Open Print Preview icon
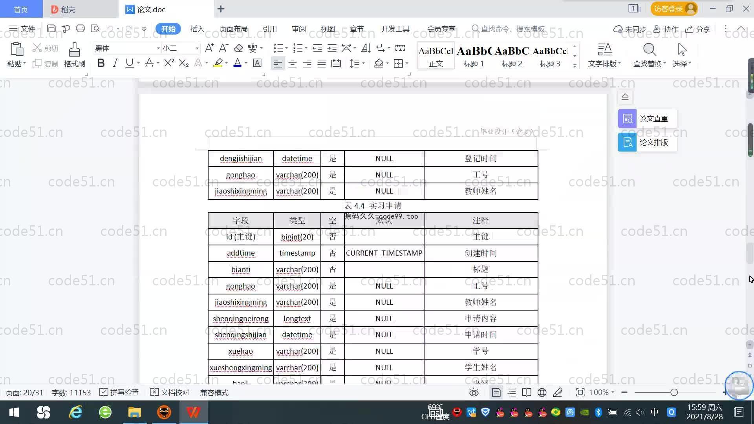This screenshot has height=424, width=754. pos(95,29)
